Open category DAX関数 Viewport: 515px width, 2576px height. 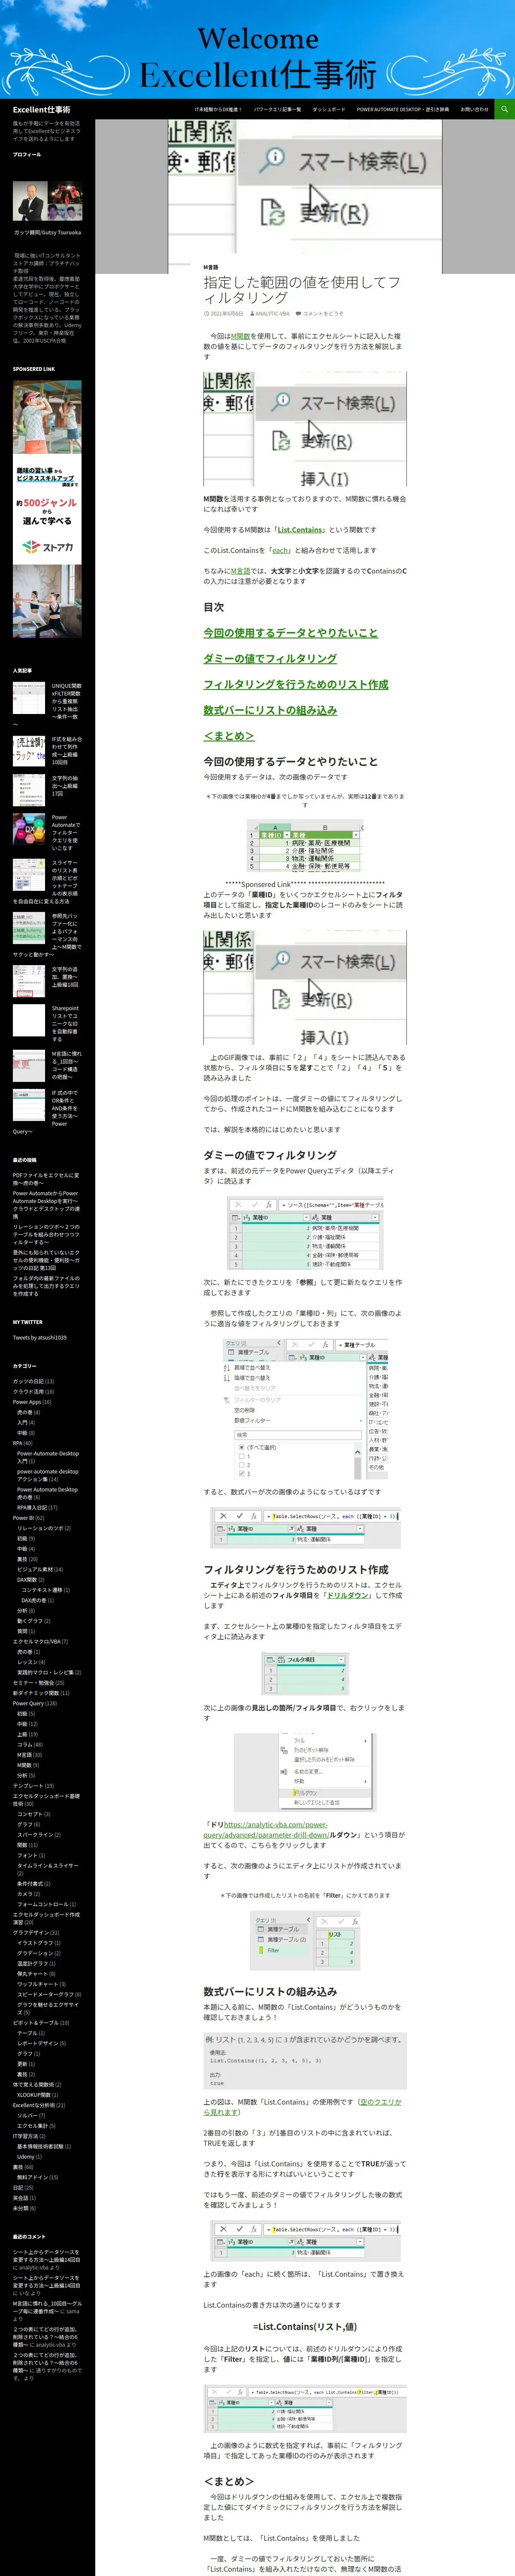point(27,1579)
